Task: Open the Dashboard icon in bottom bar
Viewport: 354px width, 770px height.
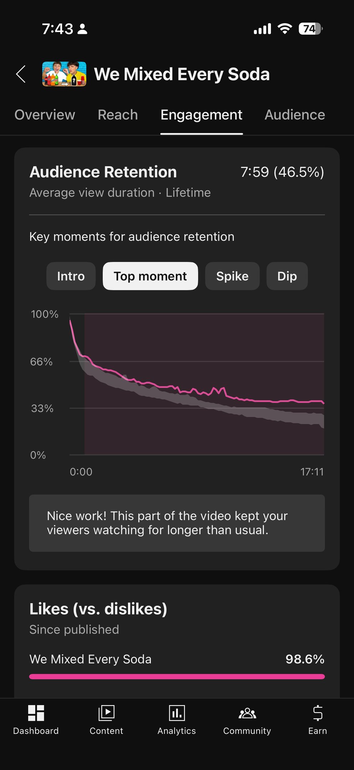Action: 36,713
